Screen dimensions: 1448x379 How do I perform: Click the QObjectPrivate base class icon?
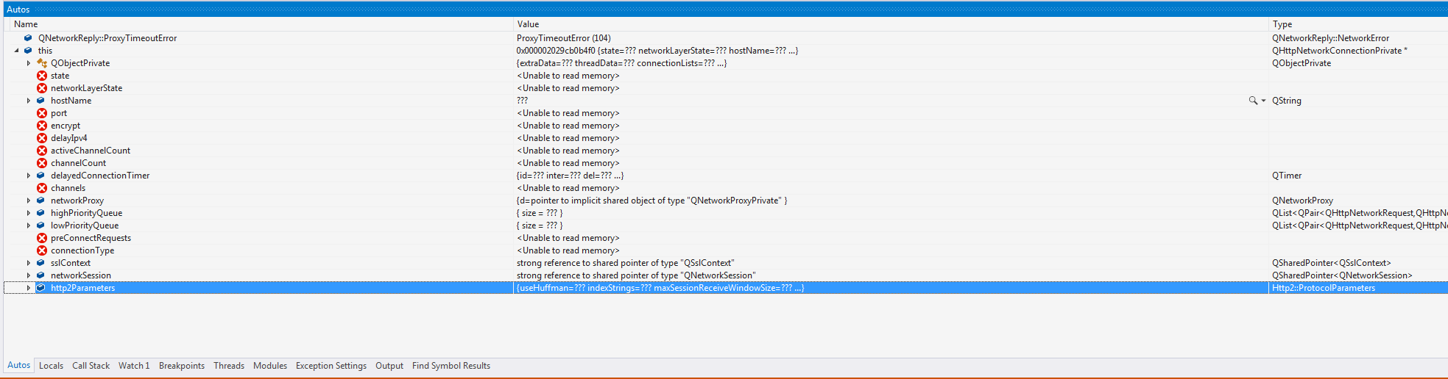[42, 63]
